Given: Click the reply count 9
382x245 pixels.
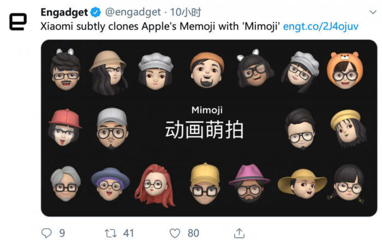Looking at the screenshot, I should [62, 233].
